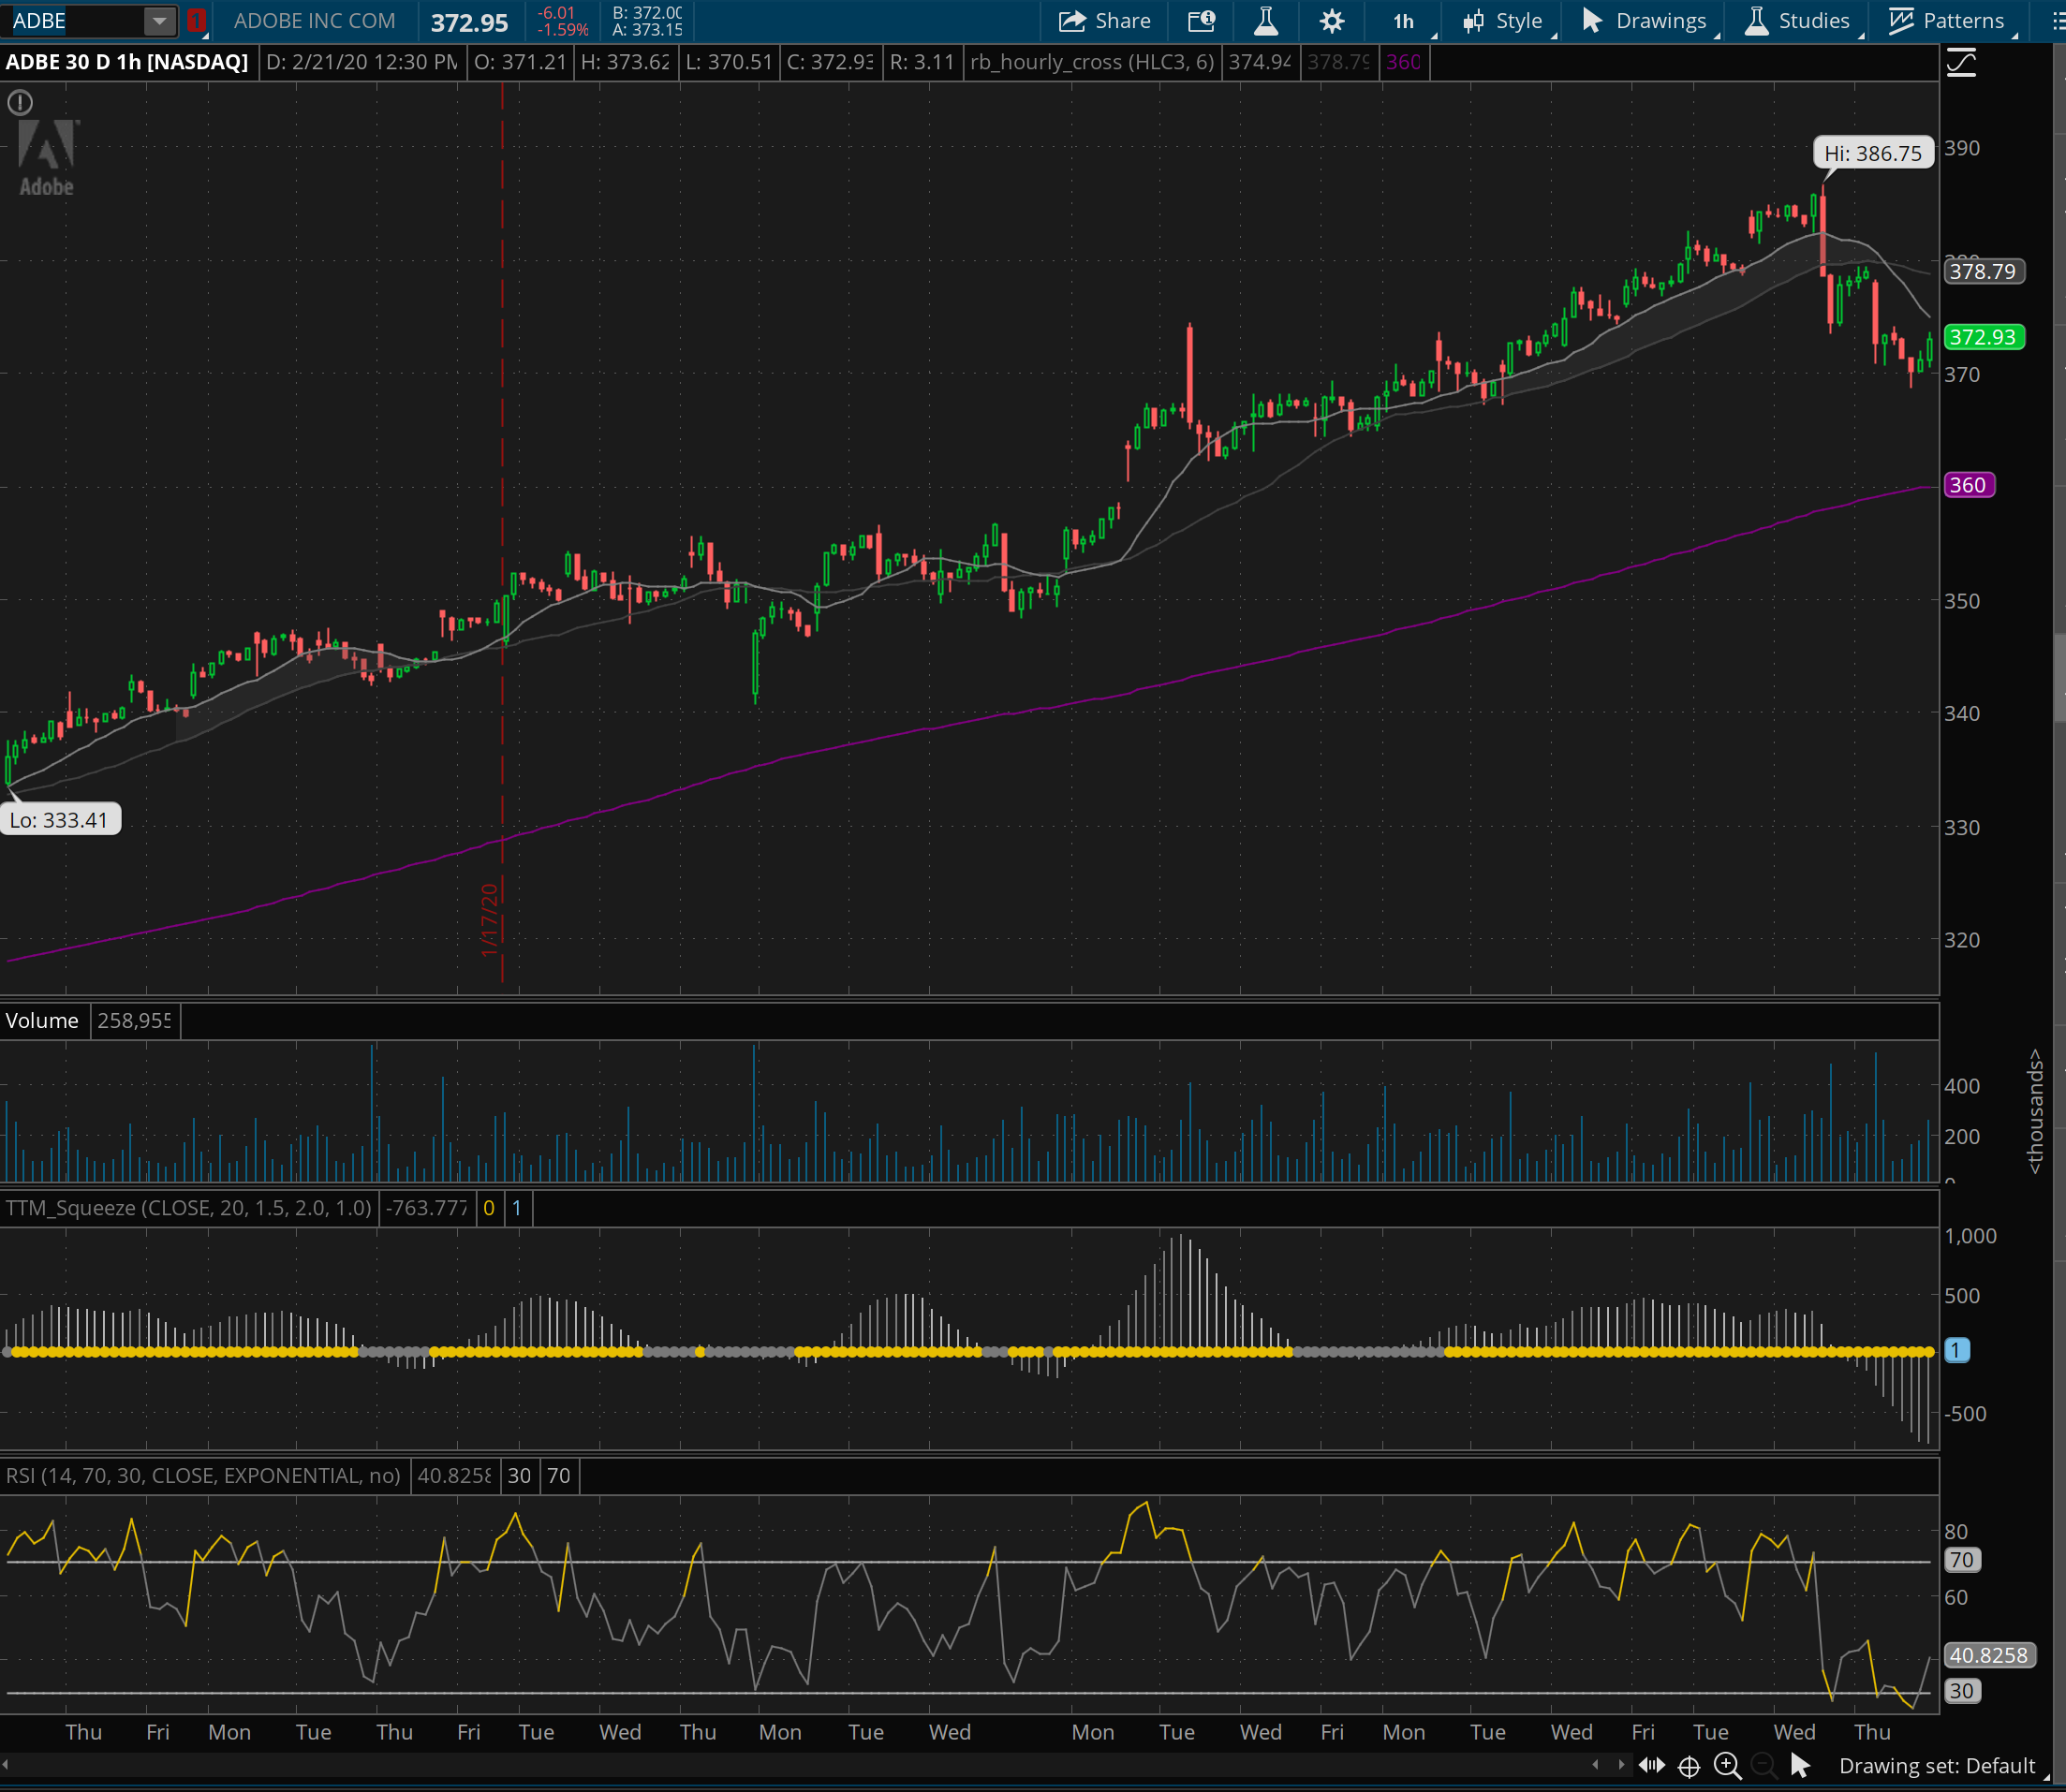
Task: Click the blue 1 squeeze axis label
Action: (1957, 1350)
